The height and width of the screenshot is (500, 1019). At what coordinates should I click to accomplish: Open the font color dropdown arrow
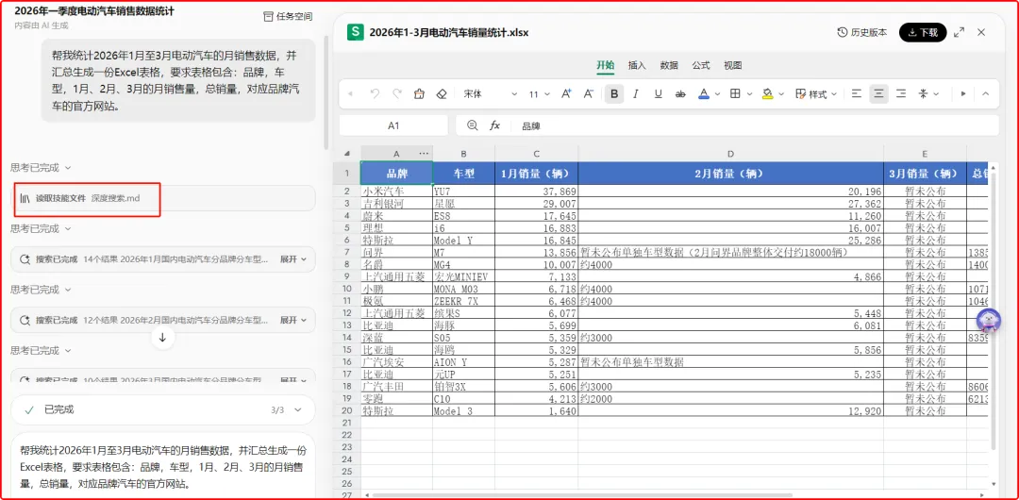[717, 94]
